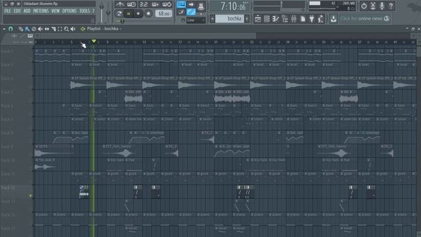The height and width of the screenshot is (237, 421).
Task: Select the playlist Slice tool
Action: (53, 29)
